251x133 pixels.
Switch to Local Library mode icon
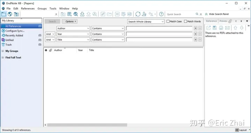pyautogui.click(x=3, y=14)
